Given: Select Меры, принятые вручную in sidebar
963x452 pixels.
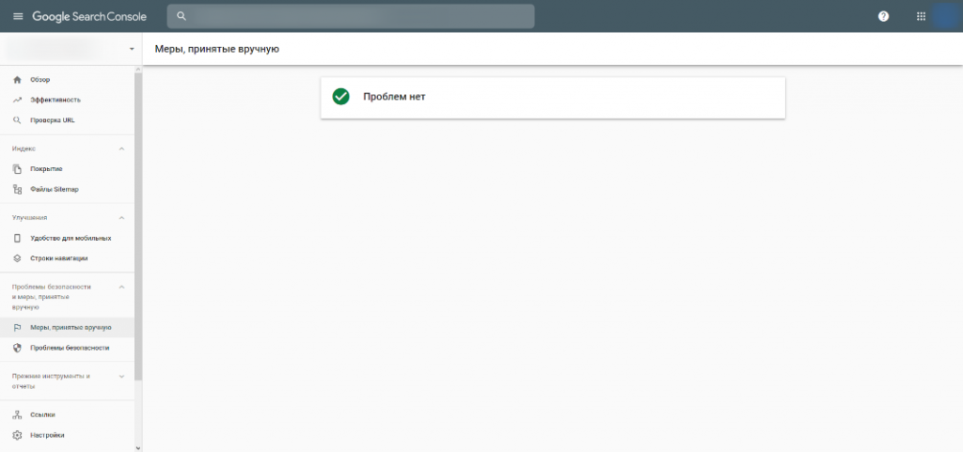Looking at the screenshot, I should 67,328.
